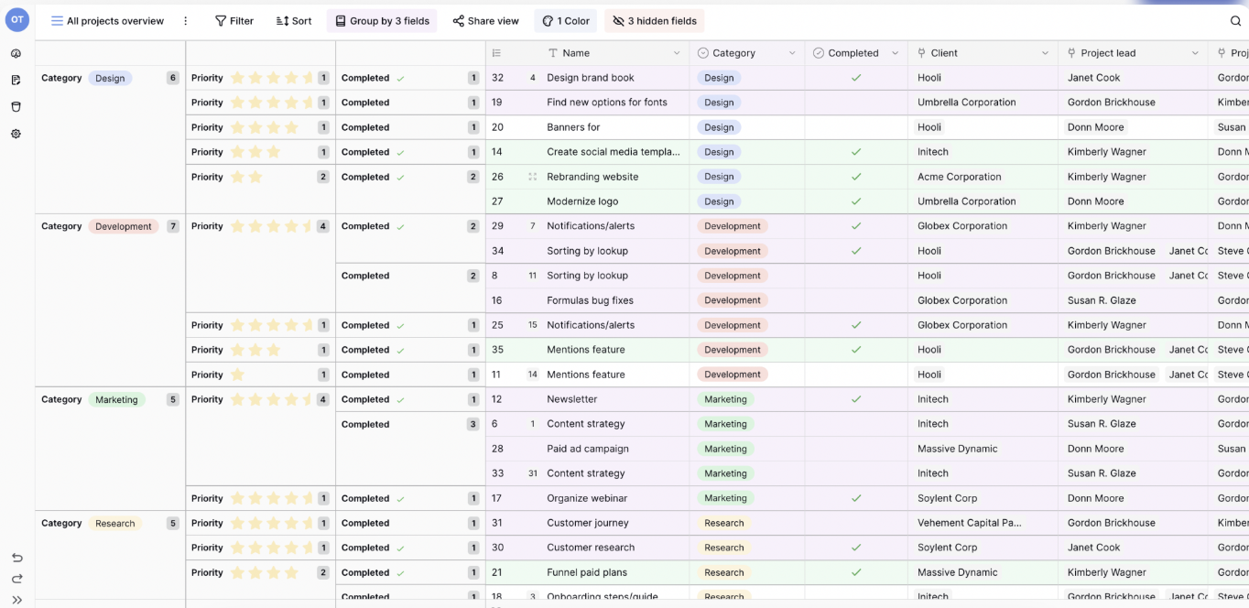Open the OT user avatar menu

pyautogui.click(x=17, y=19)
